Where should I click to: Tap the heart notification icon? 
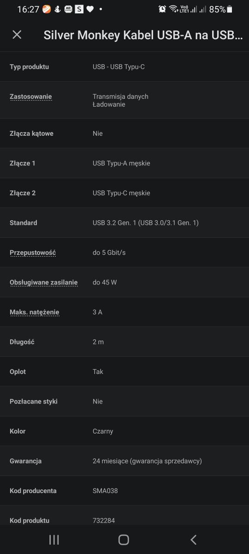click(x=90, y=9)
